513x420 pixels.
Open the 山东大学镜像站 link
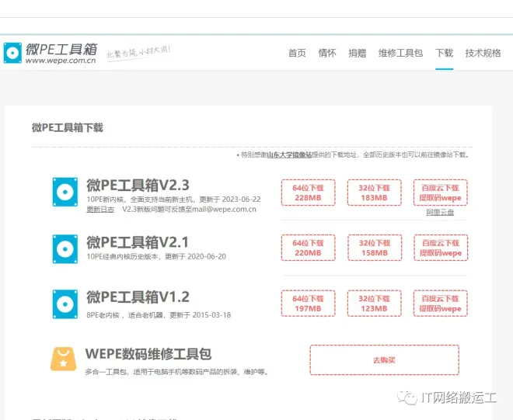290,155
